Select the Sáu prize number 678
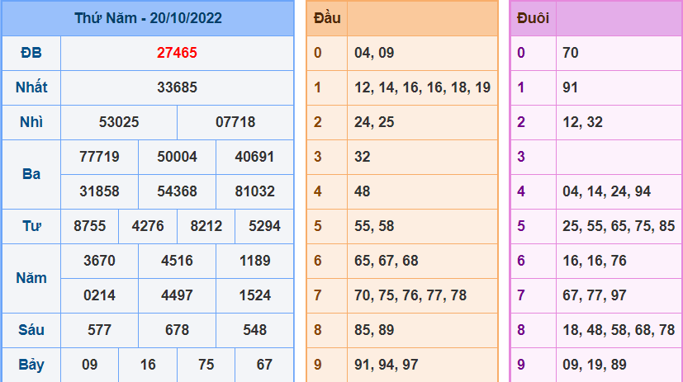 coord(177,330)
